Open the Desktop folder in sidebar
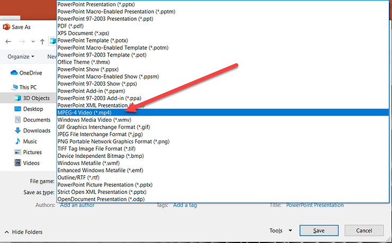This screenshot has width=392, height=243. tap(33, 109)
